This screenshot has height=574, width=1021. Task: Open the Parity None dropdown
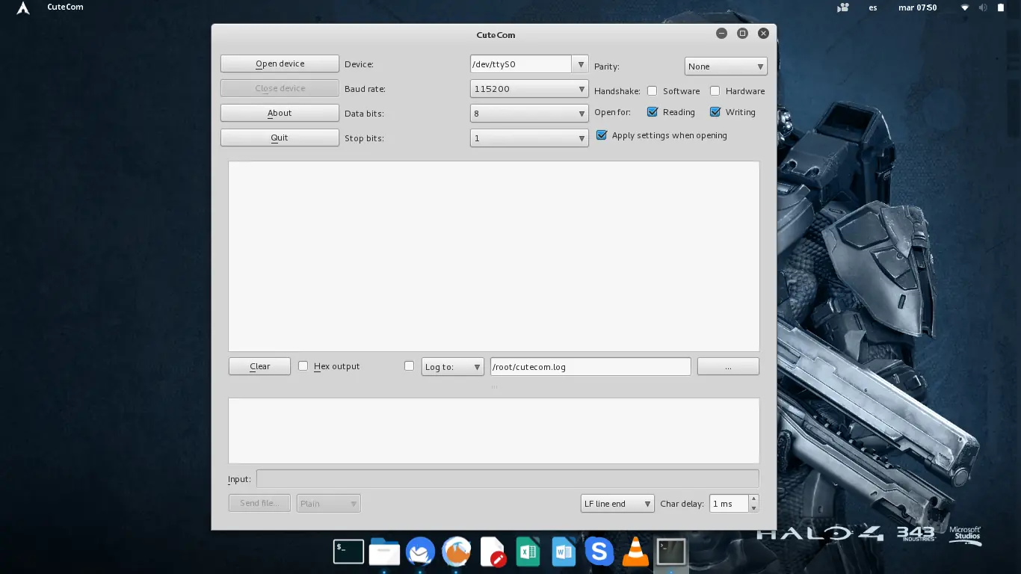pos(726,67)
